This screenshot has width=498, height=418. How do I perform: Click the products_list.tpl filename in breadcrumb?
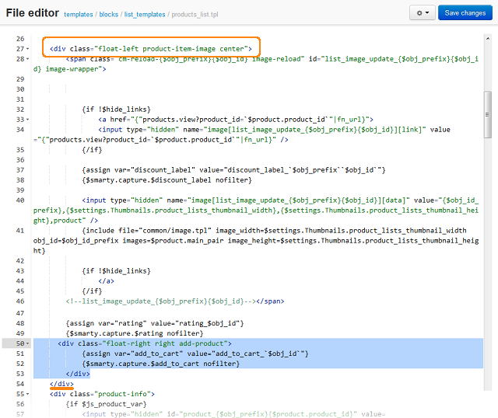(195, 15)
